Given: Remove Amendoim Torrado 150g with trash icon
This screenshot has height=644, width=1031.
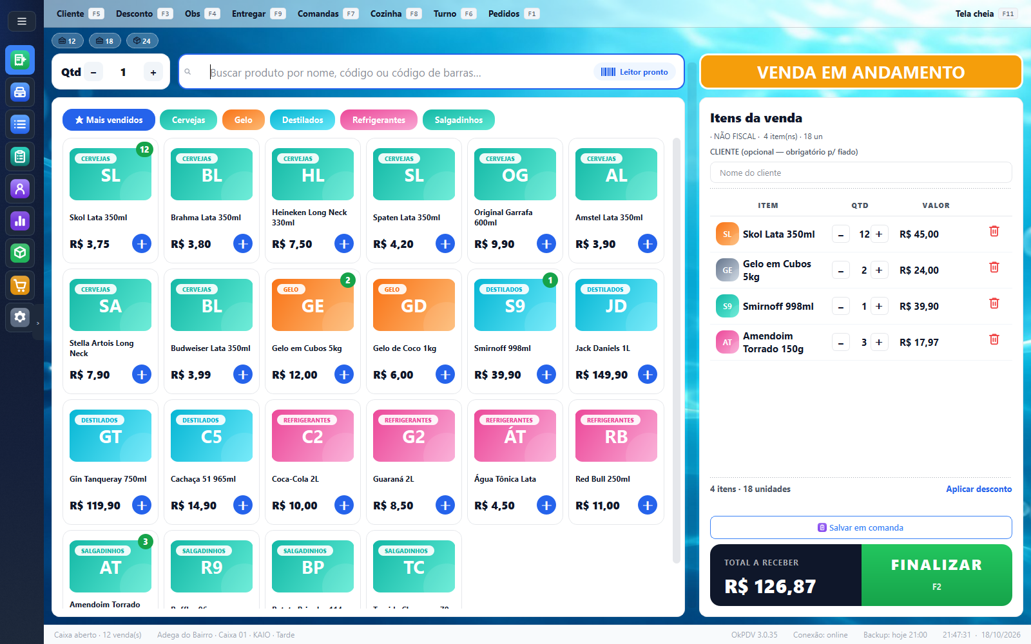Looking at the screenshot, I should [x=994, y=339].
